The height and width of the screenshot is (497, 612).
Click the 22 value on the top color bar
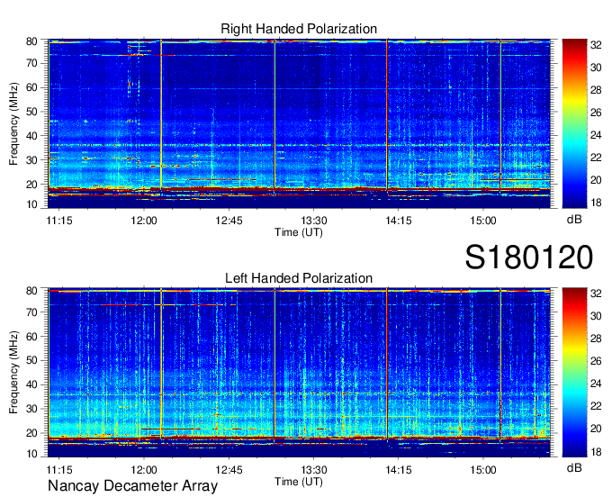pos(596,158)
